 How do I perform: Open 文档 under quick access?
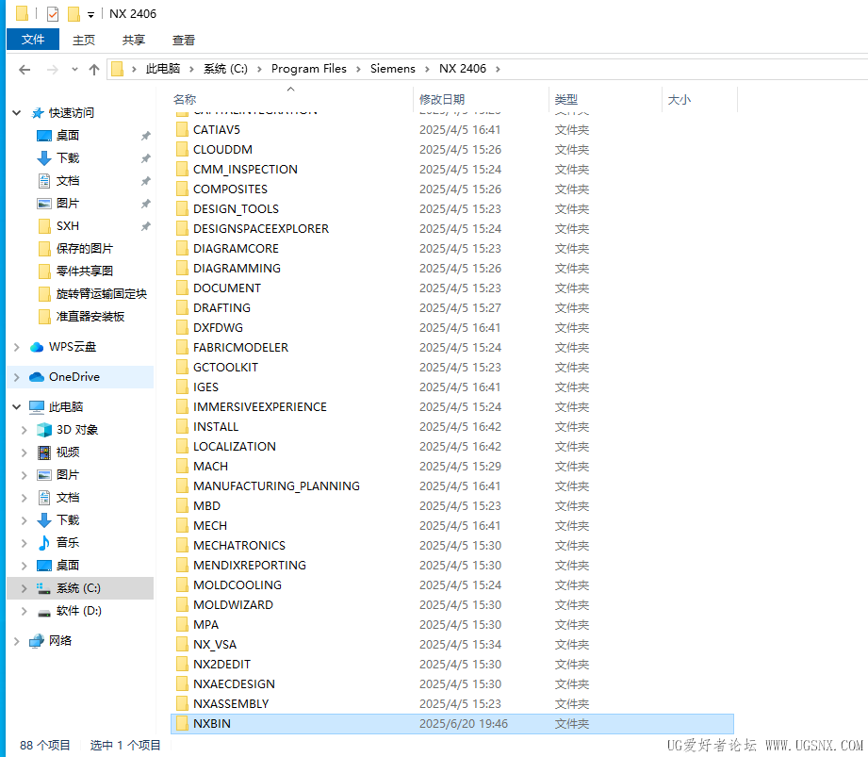[x=68, y=180]
